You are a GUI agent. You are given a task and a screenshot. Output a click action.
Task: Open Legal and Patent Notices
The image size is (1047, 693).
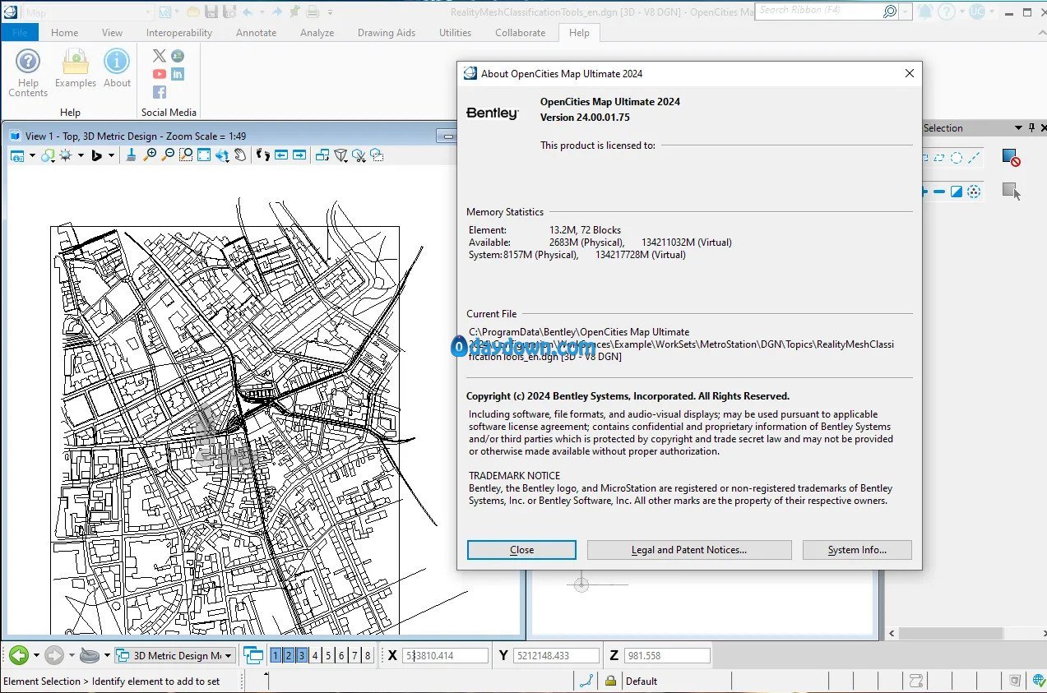[689, 550]
